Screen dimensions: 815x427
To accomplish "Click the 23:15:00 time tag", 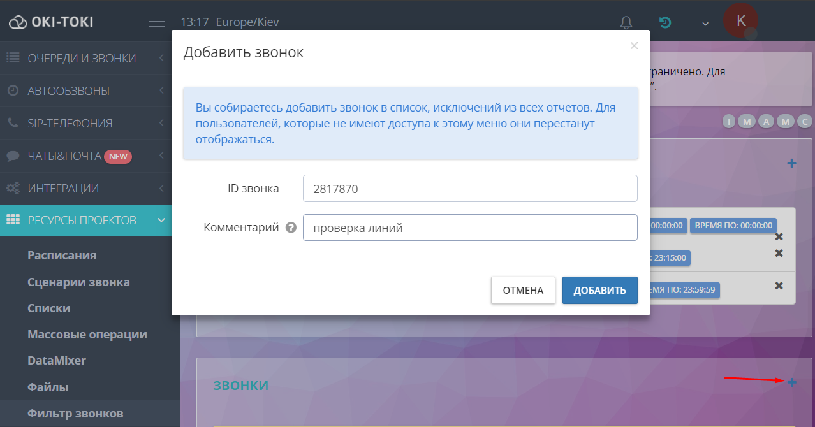I will pos(670,258).
